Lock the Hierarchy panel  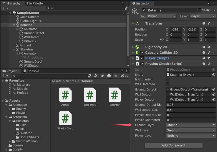(x=122, y=3)
